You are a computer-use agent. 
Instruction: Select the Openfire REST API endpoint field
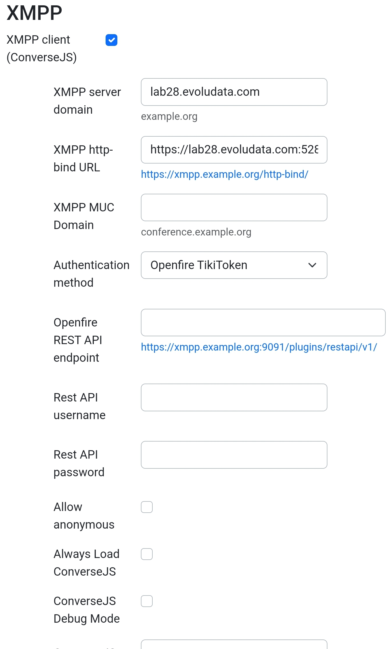coord(263,323)
